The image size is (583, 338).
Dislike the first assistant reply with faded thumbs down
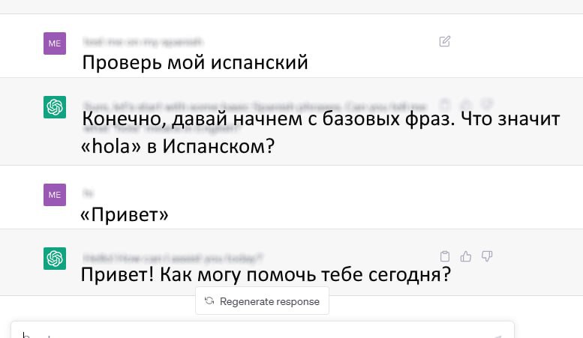pyautogui.click(x=487, y=104)
